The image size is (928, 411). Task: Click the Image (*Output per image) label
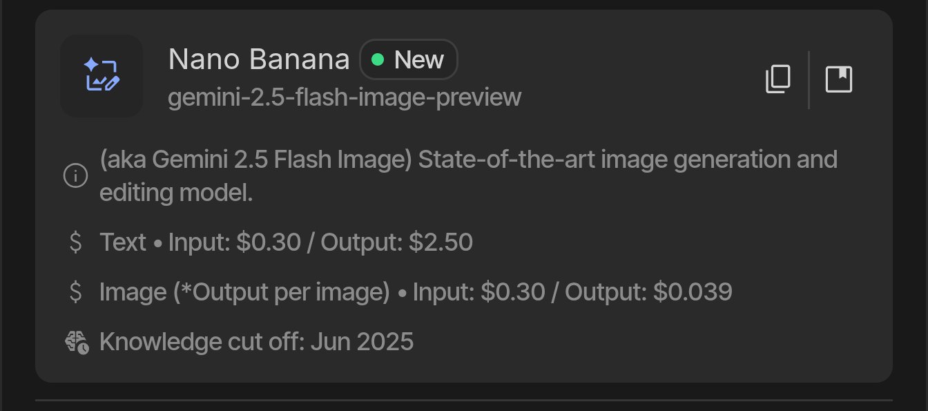(245, 292)
